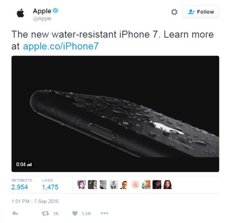Like the tweet with heart icon
The image size is (227, 223).
click(75, 213)
